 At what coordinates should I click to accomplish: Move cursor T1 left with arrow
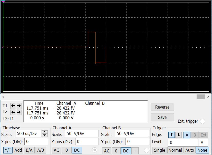(x=13, y=106)
